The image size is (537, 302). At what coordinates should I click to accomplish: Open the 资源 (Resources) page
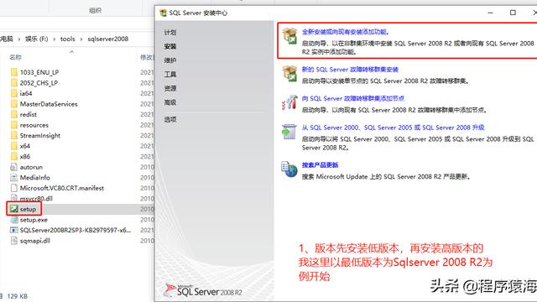click(169, 88)
